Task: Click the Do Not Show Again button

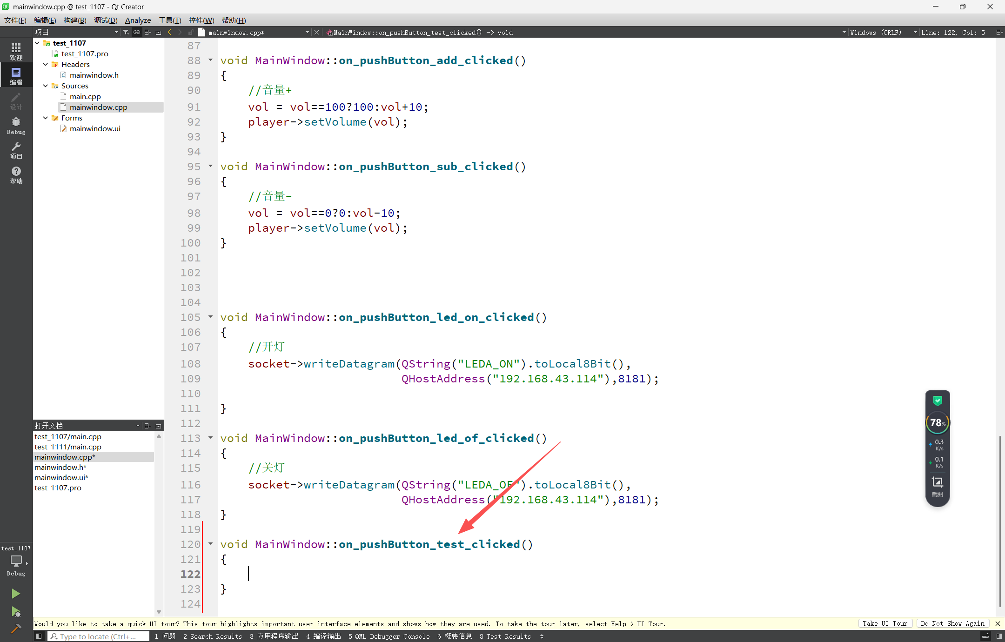Action: pos(952,623)
